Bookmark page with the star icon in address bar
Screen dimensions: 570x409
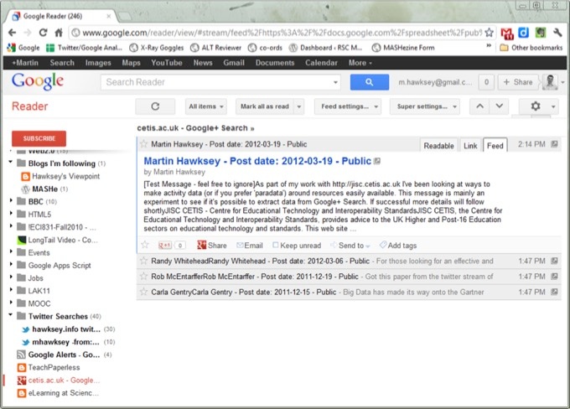[x=489, y=33]
